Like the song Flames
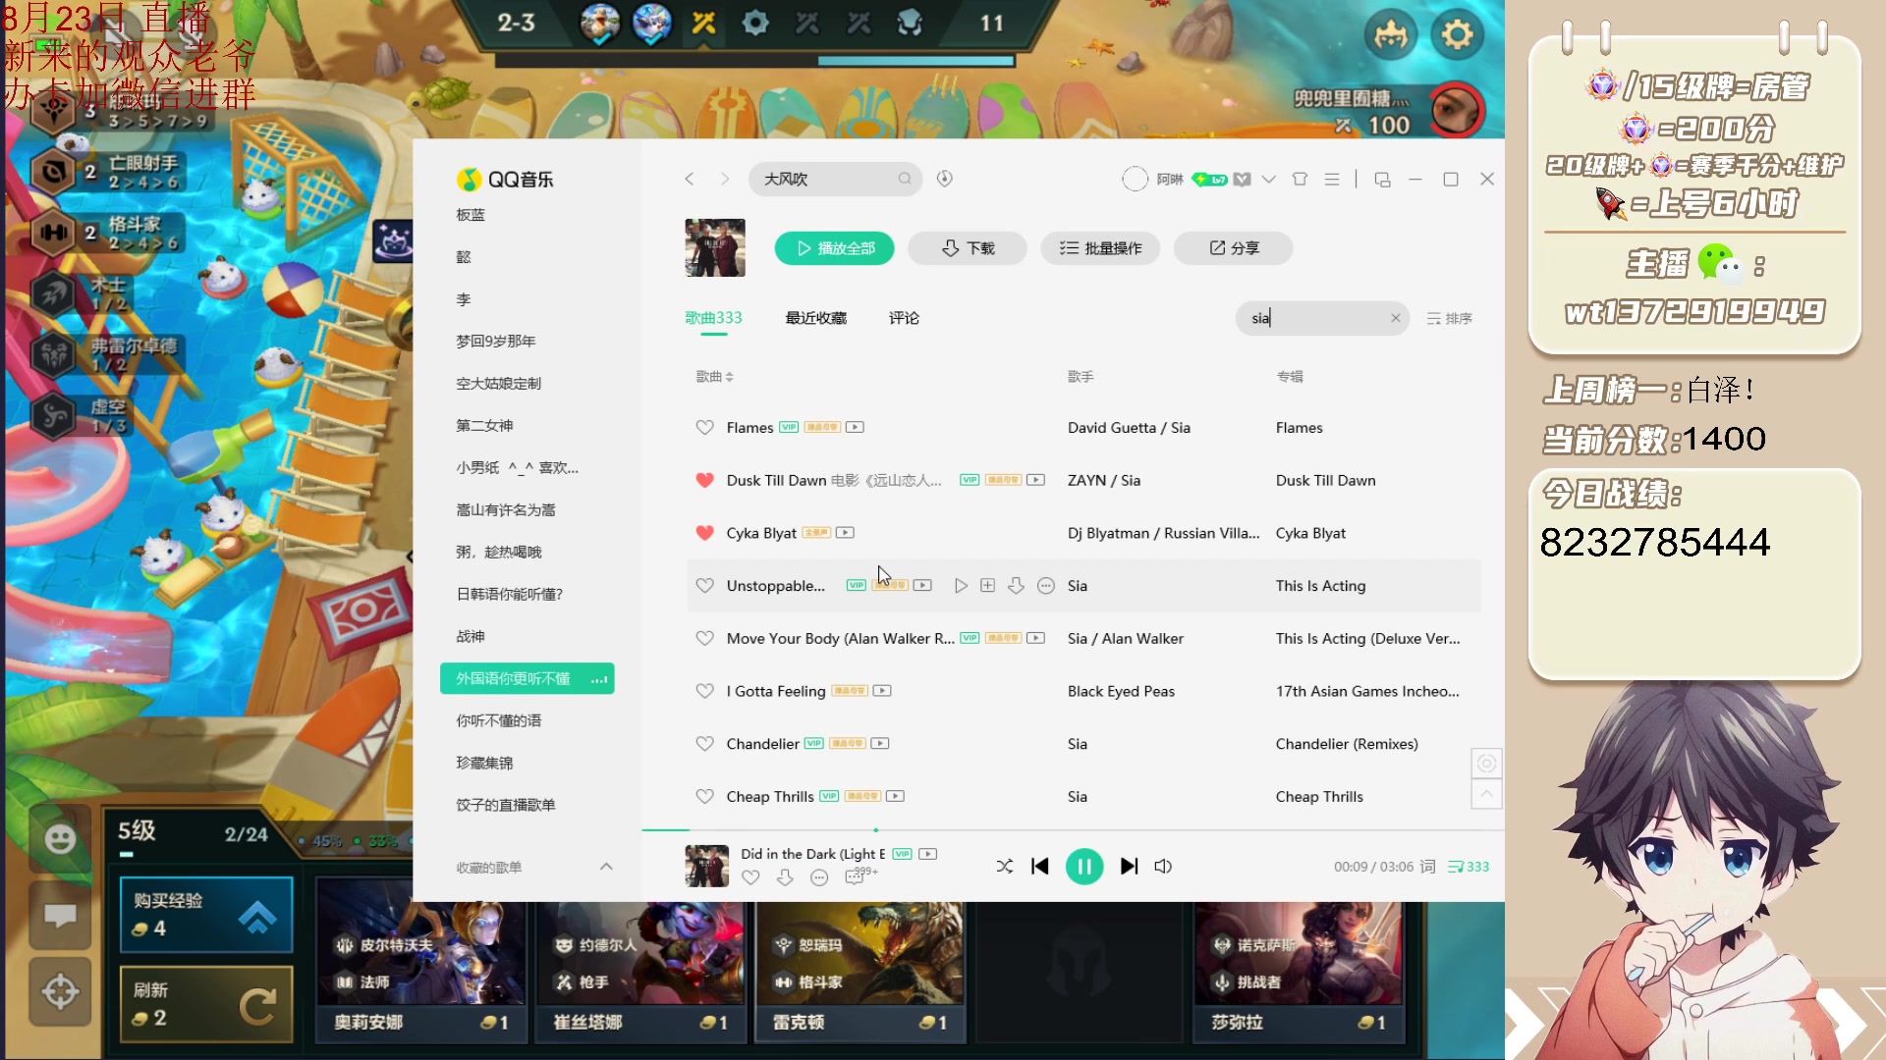This screenshot has height=1060, width=1886. (x=704, y=428)
